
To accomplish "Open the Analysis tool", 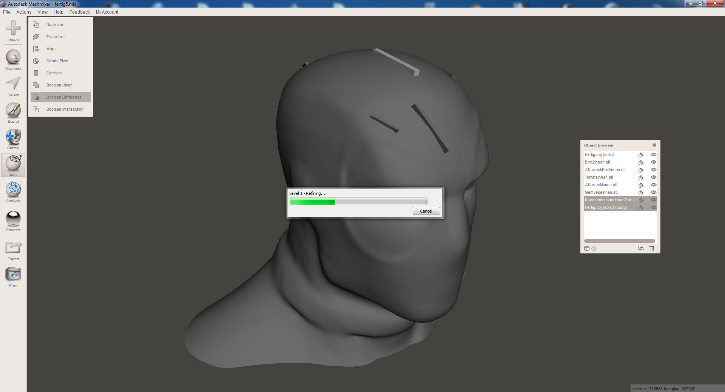I will [x=13, y=192].
